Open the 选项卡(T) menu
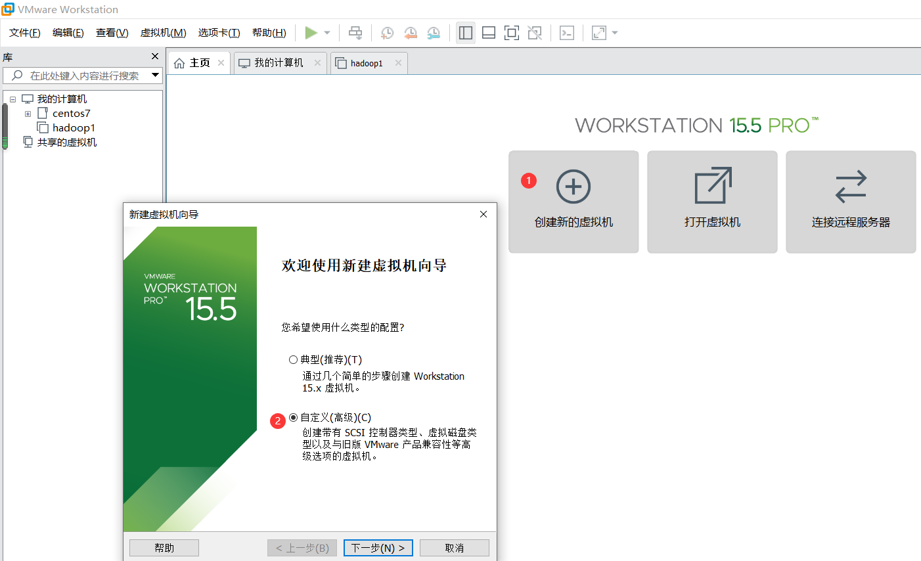The height and width of the screenshot is (561, 921). [219, 33]
